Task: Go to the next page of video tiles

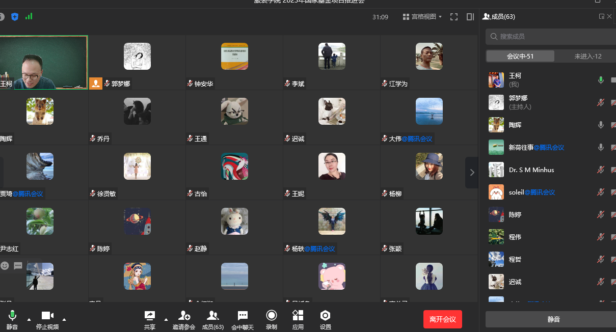Action: [x=472, y=173]
